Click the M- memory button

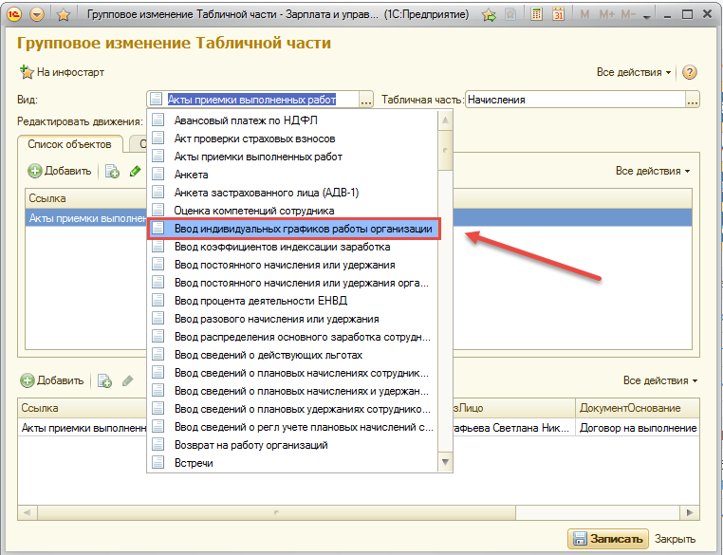[x=628, y=15]
